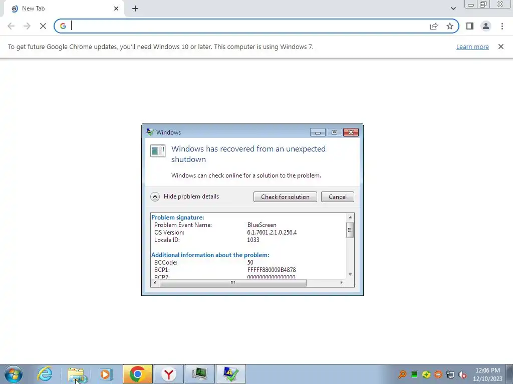Click the Show desktop strip beside clock
Image resolution: width=513 pixels, height=384 pixels.
(x=509, y=374)
